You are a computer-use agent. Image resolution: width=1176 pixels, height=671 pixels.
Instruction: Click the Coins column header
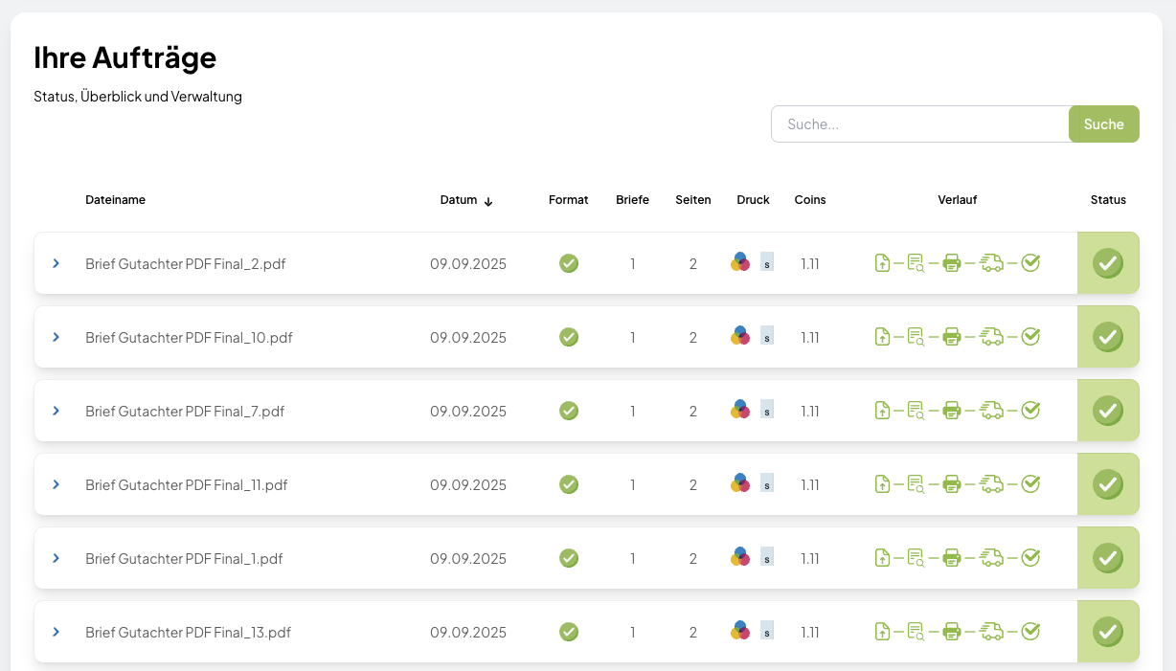pos(810,200)
